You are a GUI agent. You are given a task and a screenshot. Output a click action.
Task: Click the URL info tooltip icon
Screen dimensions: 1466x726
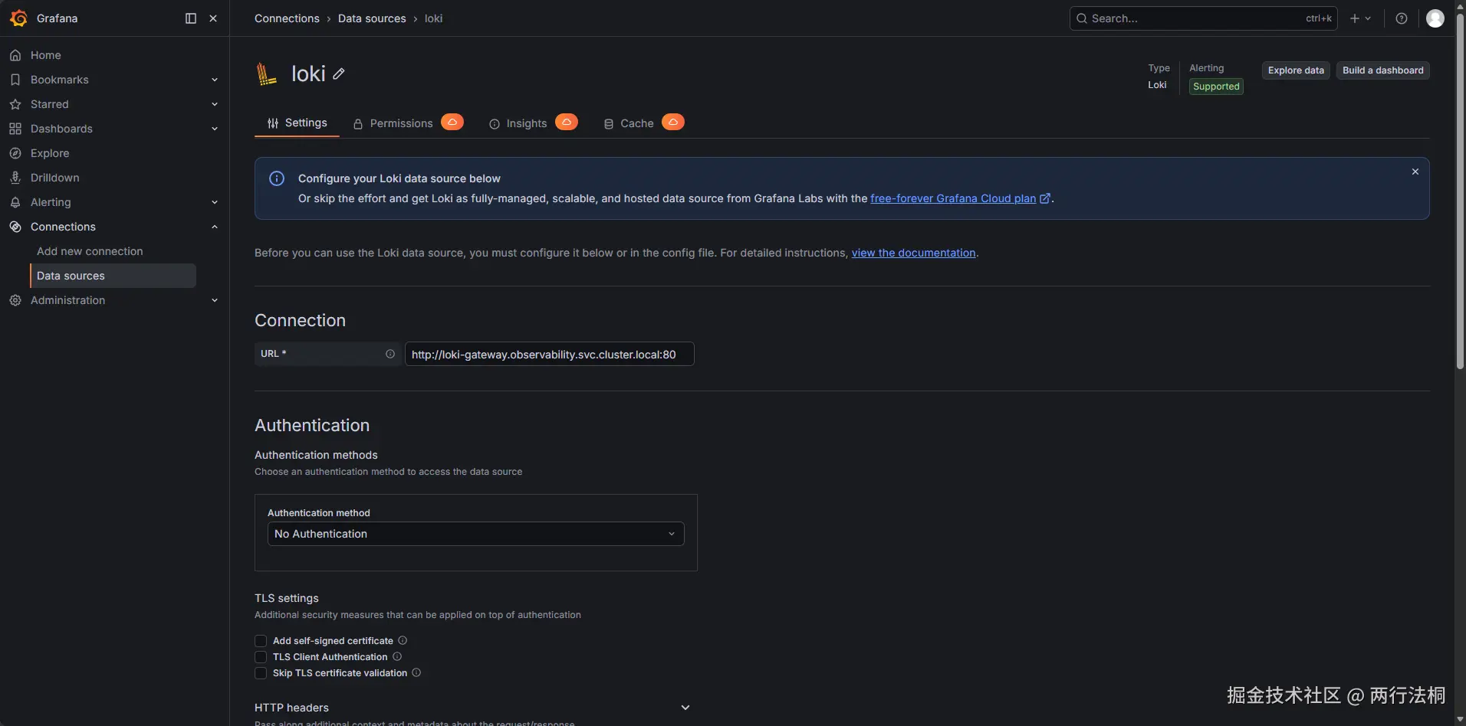tap(390, 354)
